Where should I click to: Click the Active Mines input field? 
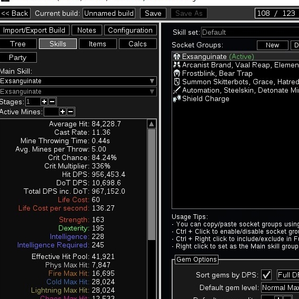coord(51,112)
